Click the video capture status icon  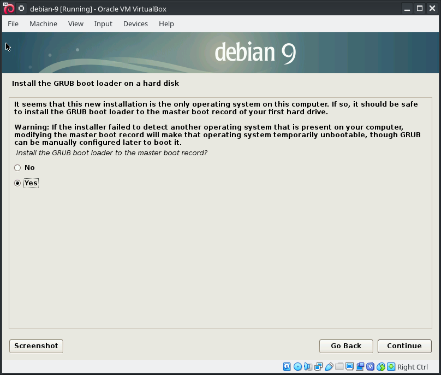[360, 367]
